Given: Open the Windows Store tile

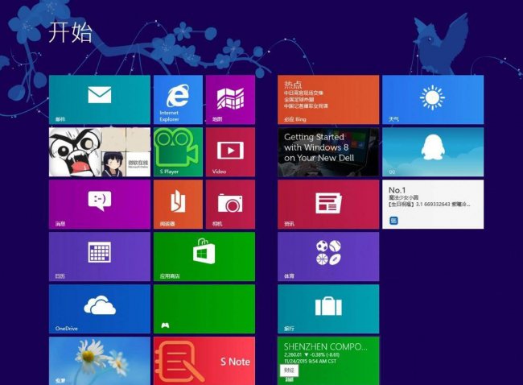Looking at the screenshot, I should (204, 256).
